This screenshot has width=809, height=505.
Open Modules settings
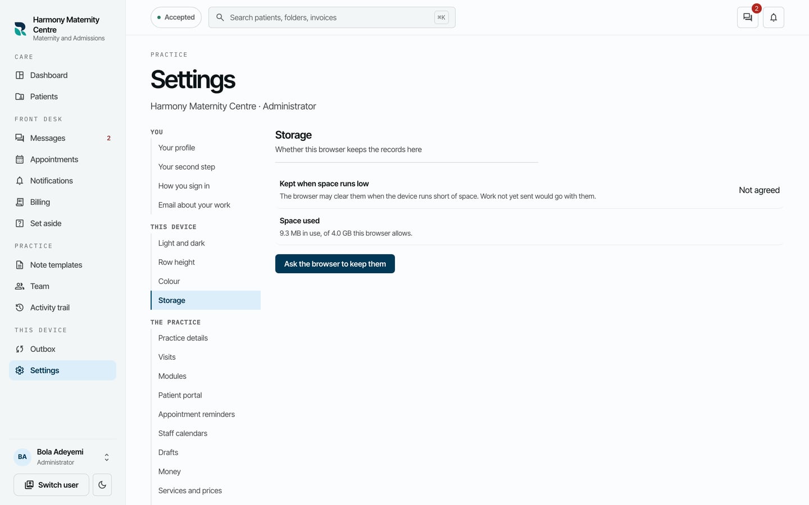pos(206,376)
